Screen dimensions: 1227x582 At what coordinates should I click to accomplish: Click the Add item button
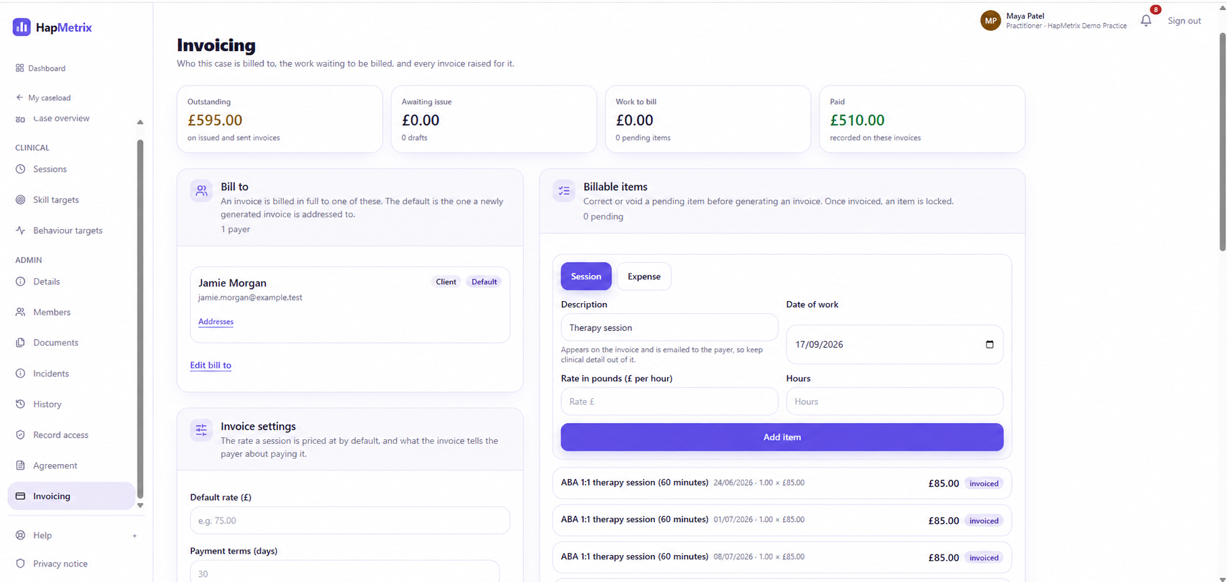tap(782, 437)
